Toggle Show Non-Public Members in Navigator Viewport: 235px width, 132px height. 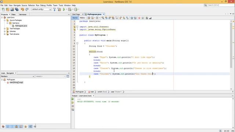coord(17,126)
